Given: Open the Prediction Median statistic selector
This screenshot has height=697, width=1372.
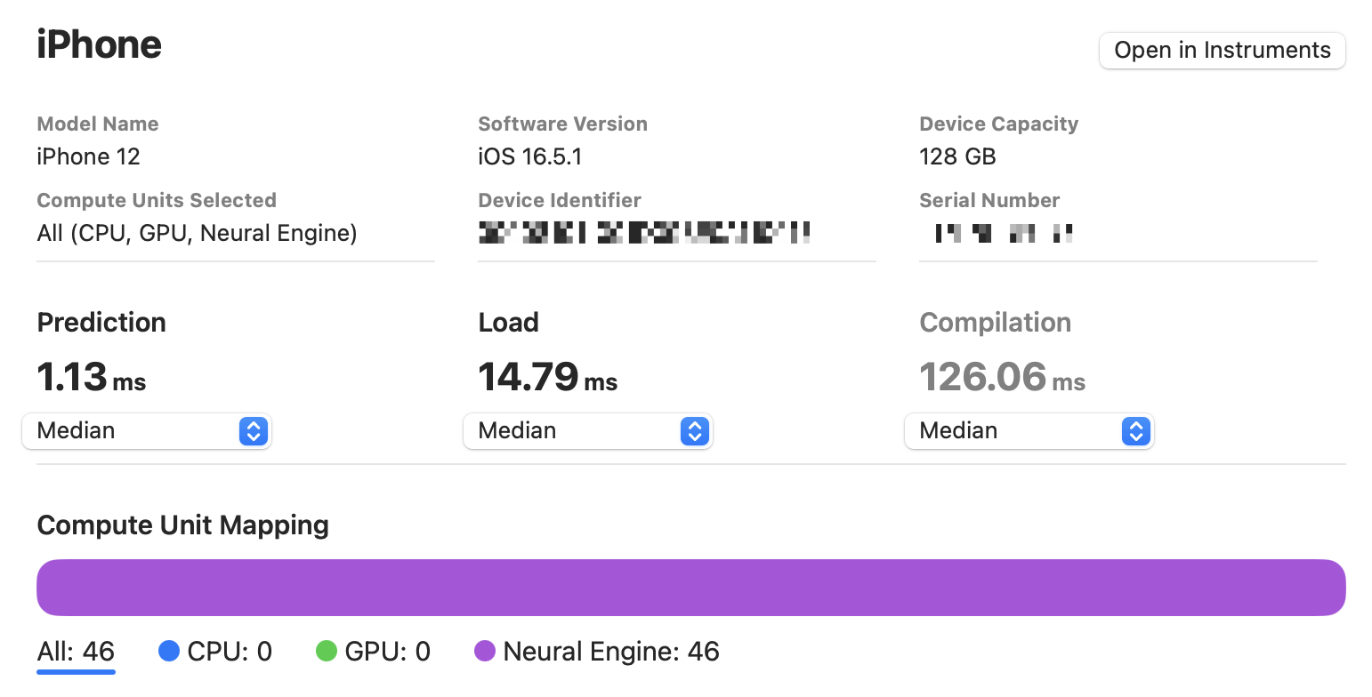Looking at the screenshot, I should pyautogui.click(x=147, y=431).
